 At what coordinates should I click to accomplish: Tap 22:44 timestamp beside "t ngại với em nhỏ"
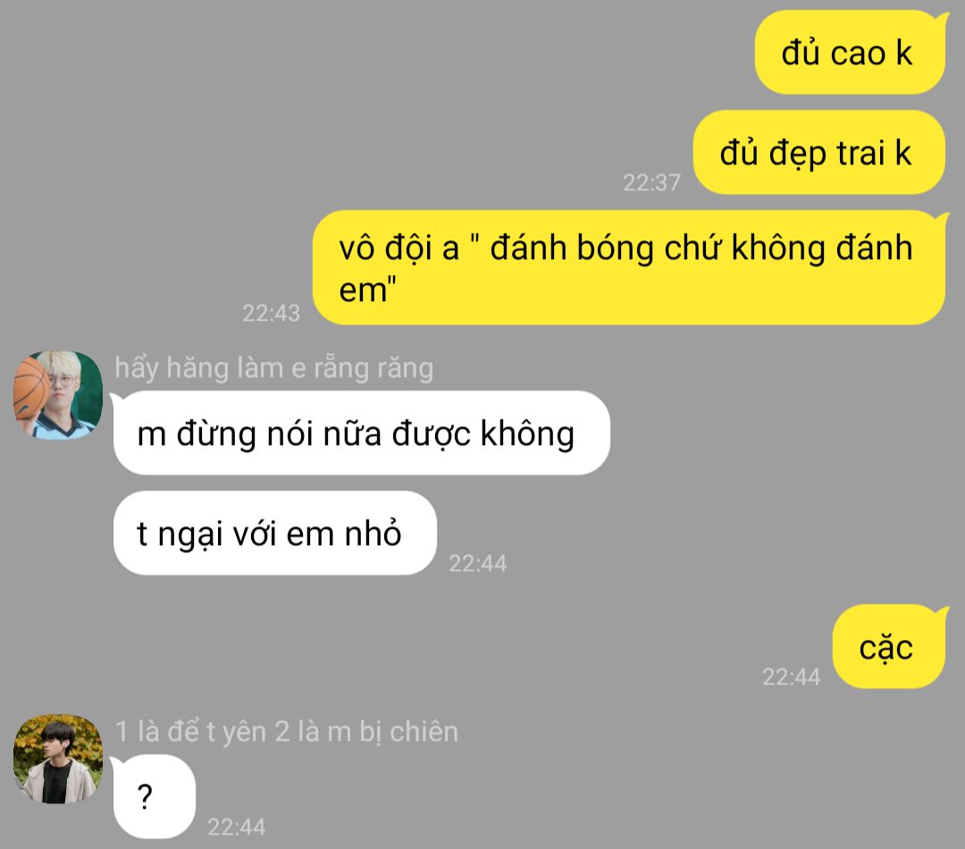(x=477, y=563)
